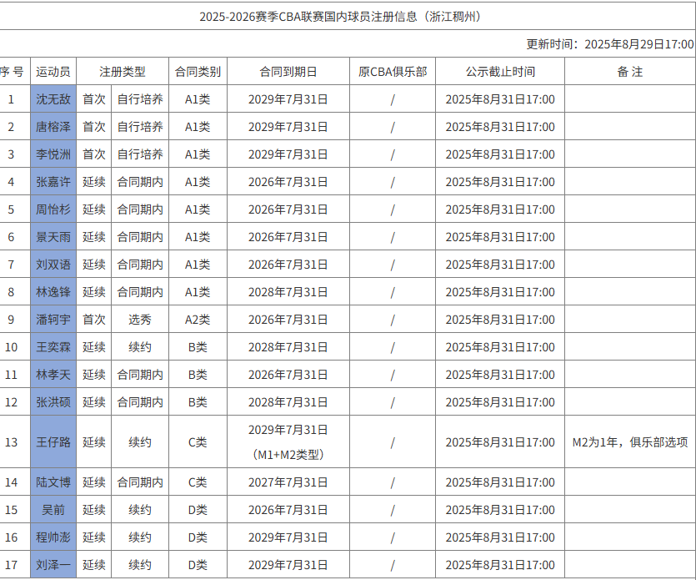Click the 注册类型 column header

pos(123,72)
